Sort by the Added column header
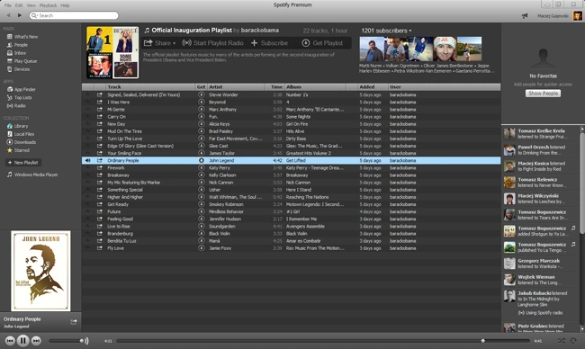Image resolution: width=585 pixels, height=349 pixels. pos(373,87)
